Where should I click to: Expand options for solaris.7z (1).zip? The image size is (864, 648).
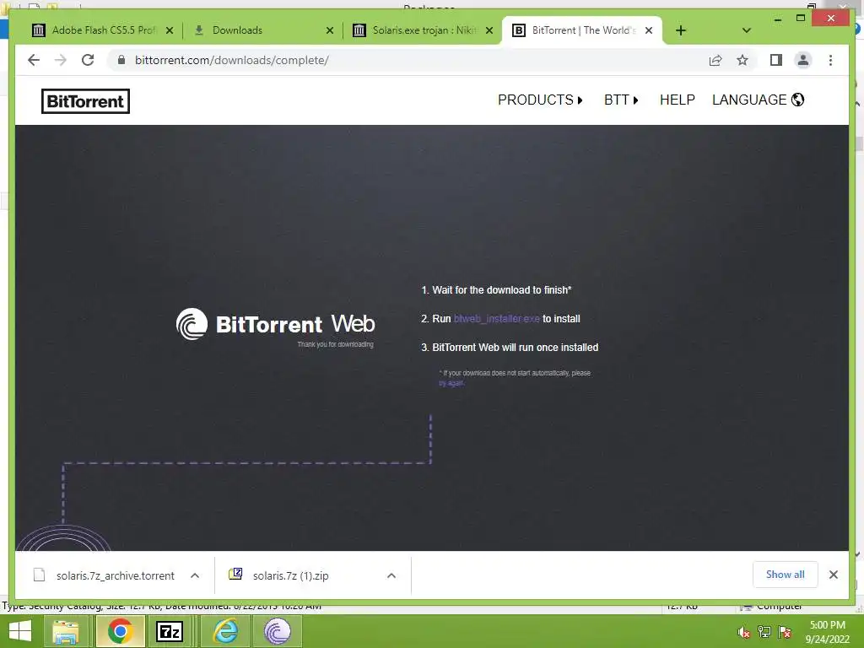click(391, 575)
